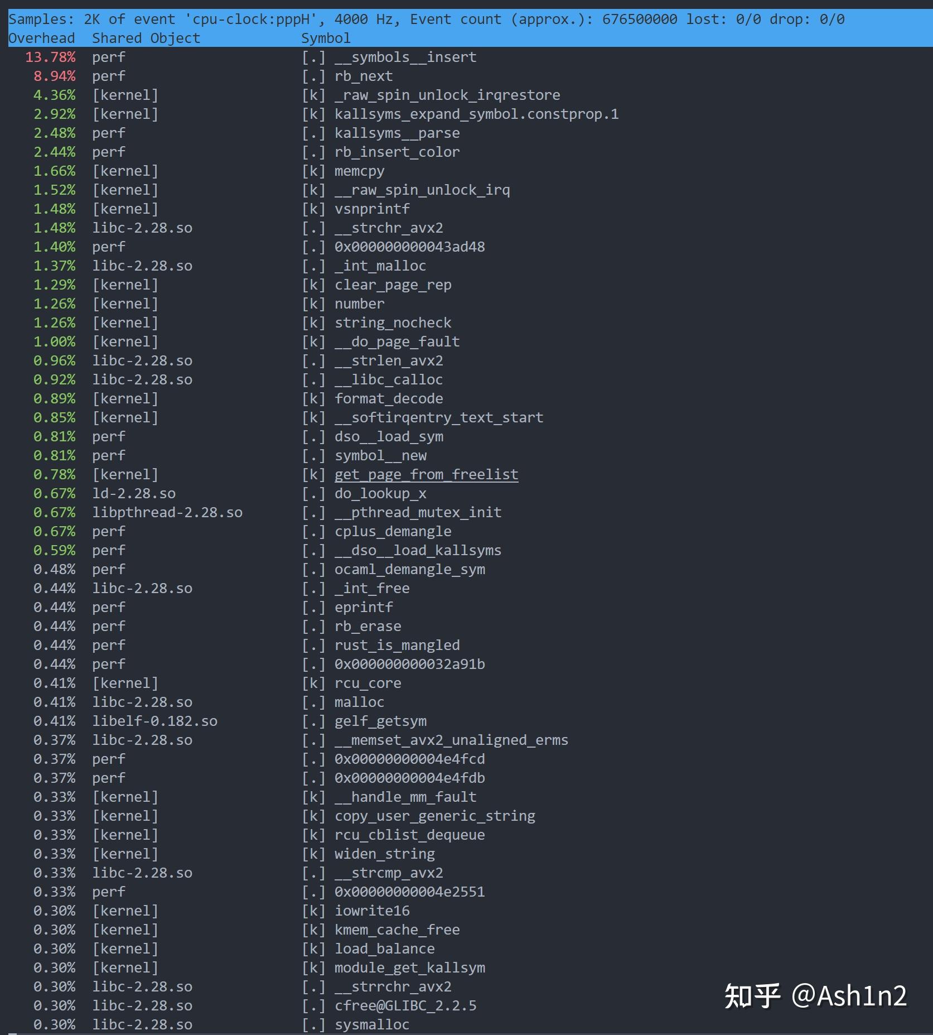The width and height of the screenshot is (933, 1035).
Task: Select the cplus_demangle symbol row
Action: click(x=393, y=532)
